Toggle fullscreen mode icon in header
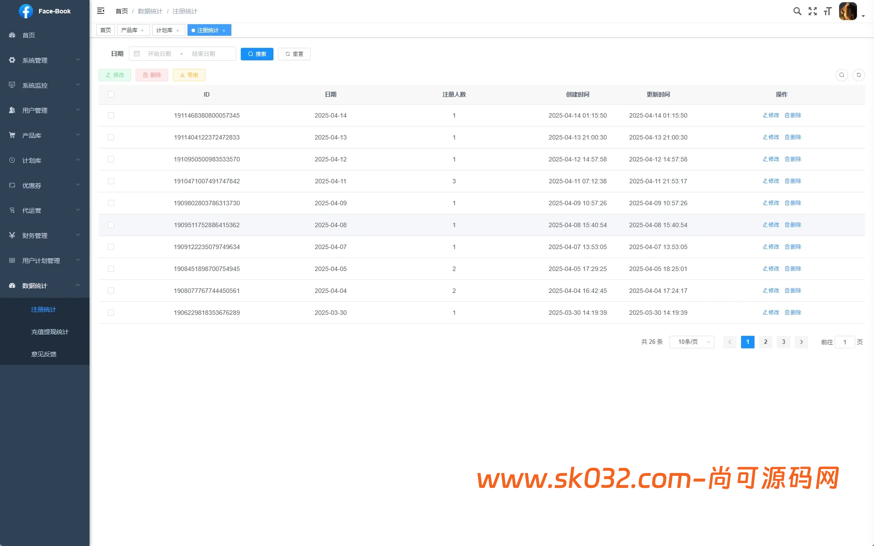Screen dimensions: 874x546 click(x=812, y=11)
